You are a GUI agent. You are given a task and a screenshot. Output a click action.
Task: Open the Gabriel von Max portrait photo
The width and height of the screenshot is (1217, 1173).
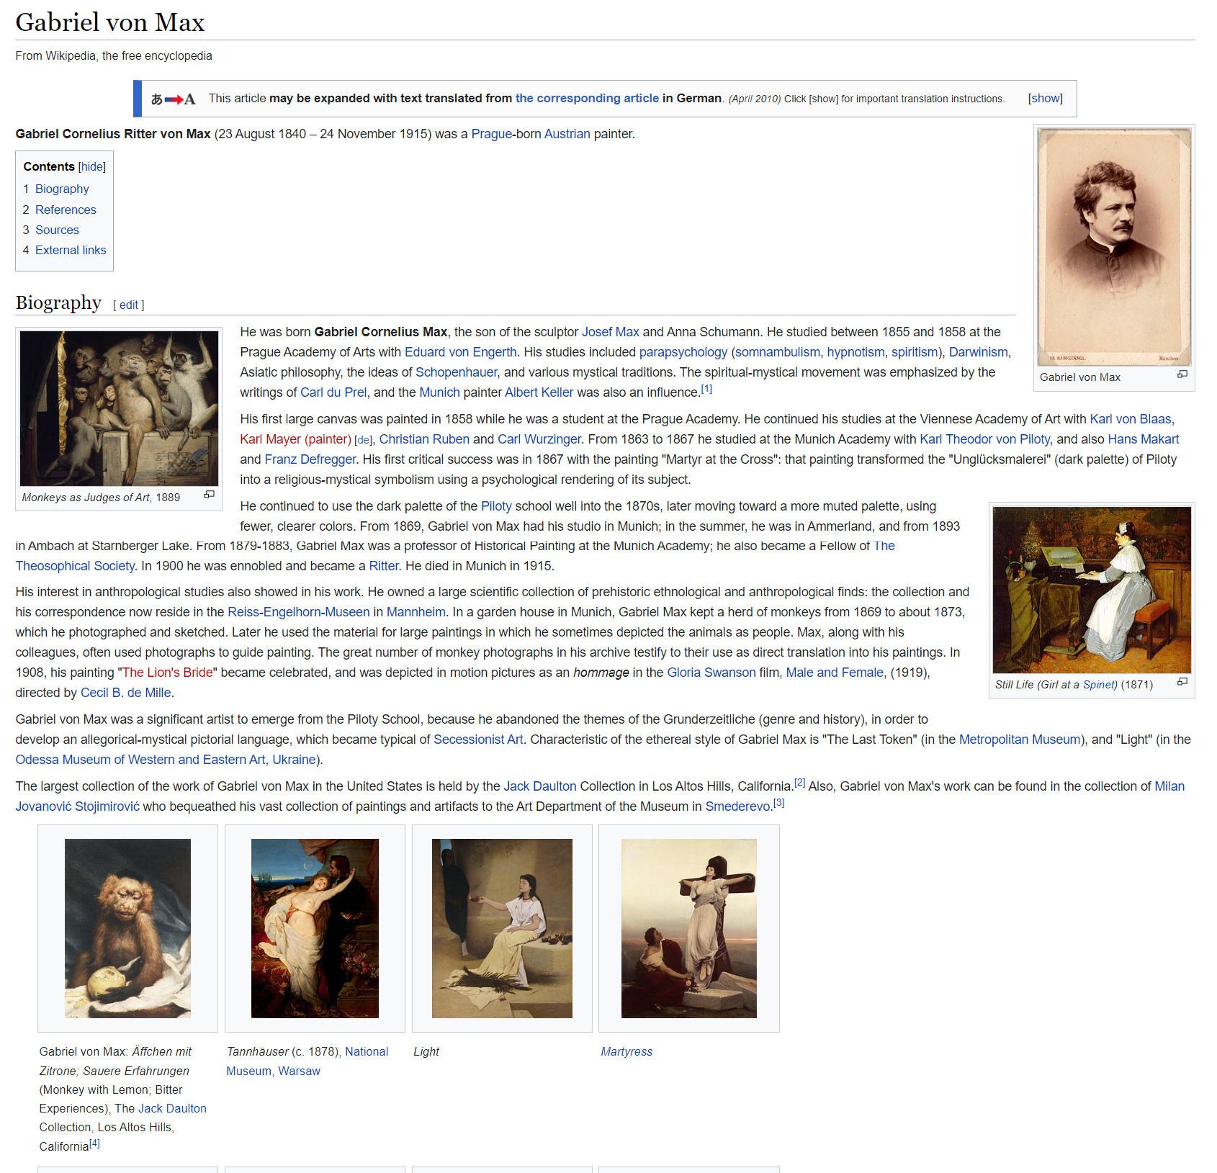pos(1113,247)
